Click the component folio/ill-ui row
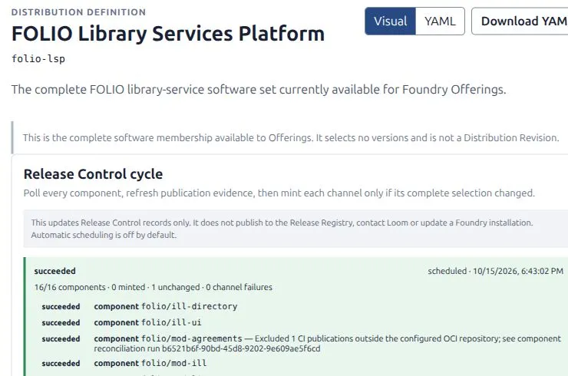The image size is (568, 376). click(x=148, y=322)
